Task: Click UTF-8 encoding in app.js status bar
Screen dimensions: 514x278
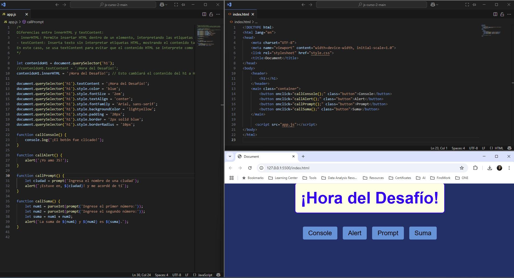Action: [177, 275]
